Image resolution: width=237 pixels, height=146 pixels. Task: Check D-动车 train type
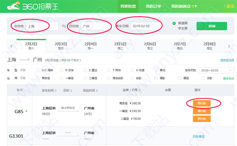(61, 70)
